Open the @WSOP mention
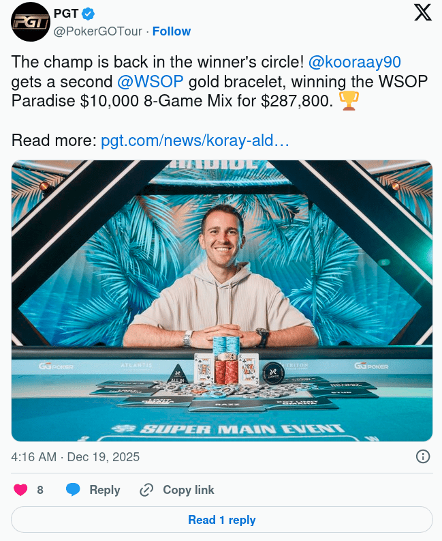Screen dimensions: 442x541 [150, 82]
